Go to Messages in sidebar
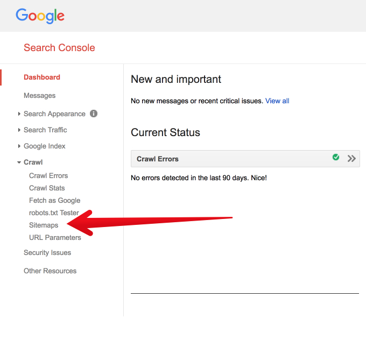This screenshot has height=354, width=366. pos(40,95)
